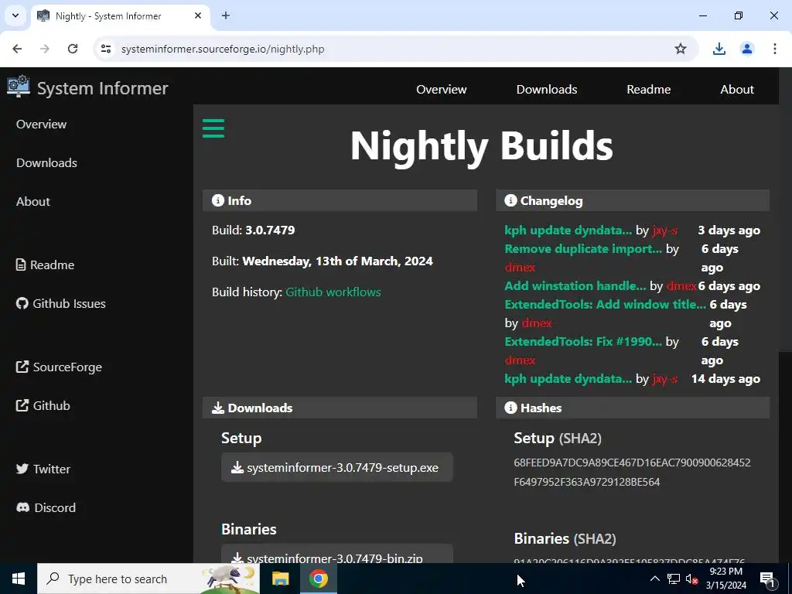Viewport: 792px width, 594px height.
Task: Click the build number 3.0.7479
Action: [x=270, y=230]
